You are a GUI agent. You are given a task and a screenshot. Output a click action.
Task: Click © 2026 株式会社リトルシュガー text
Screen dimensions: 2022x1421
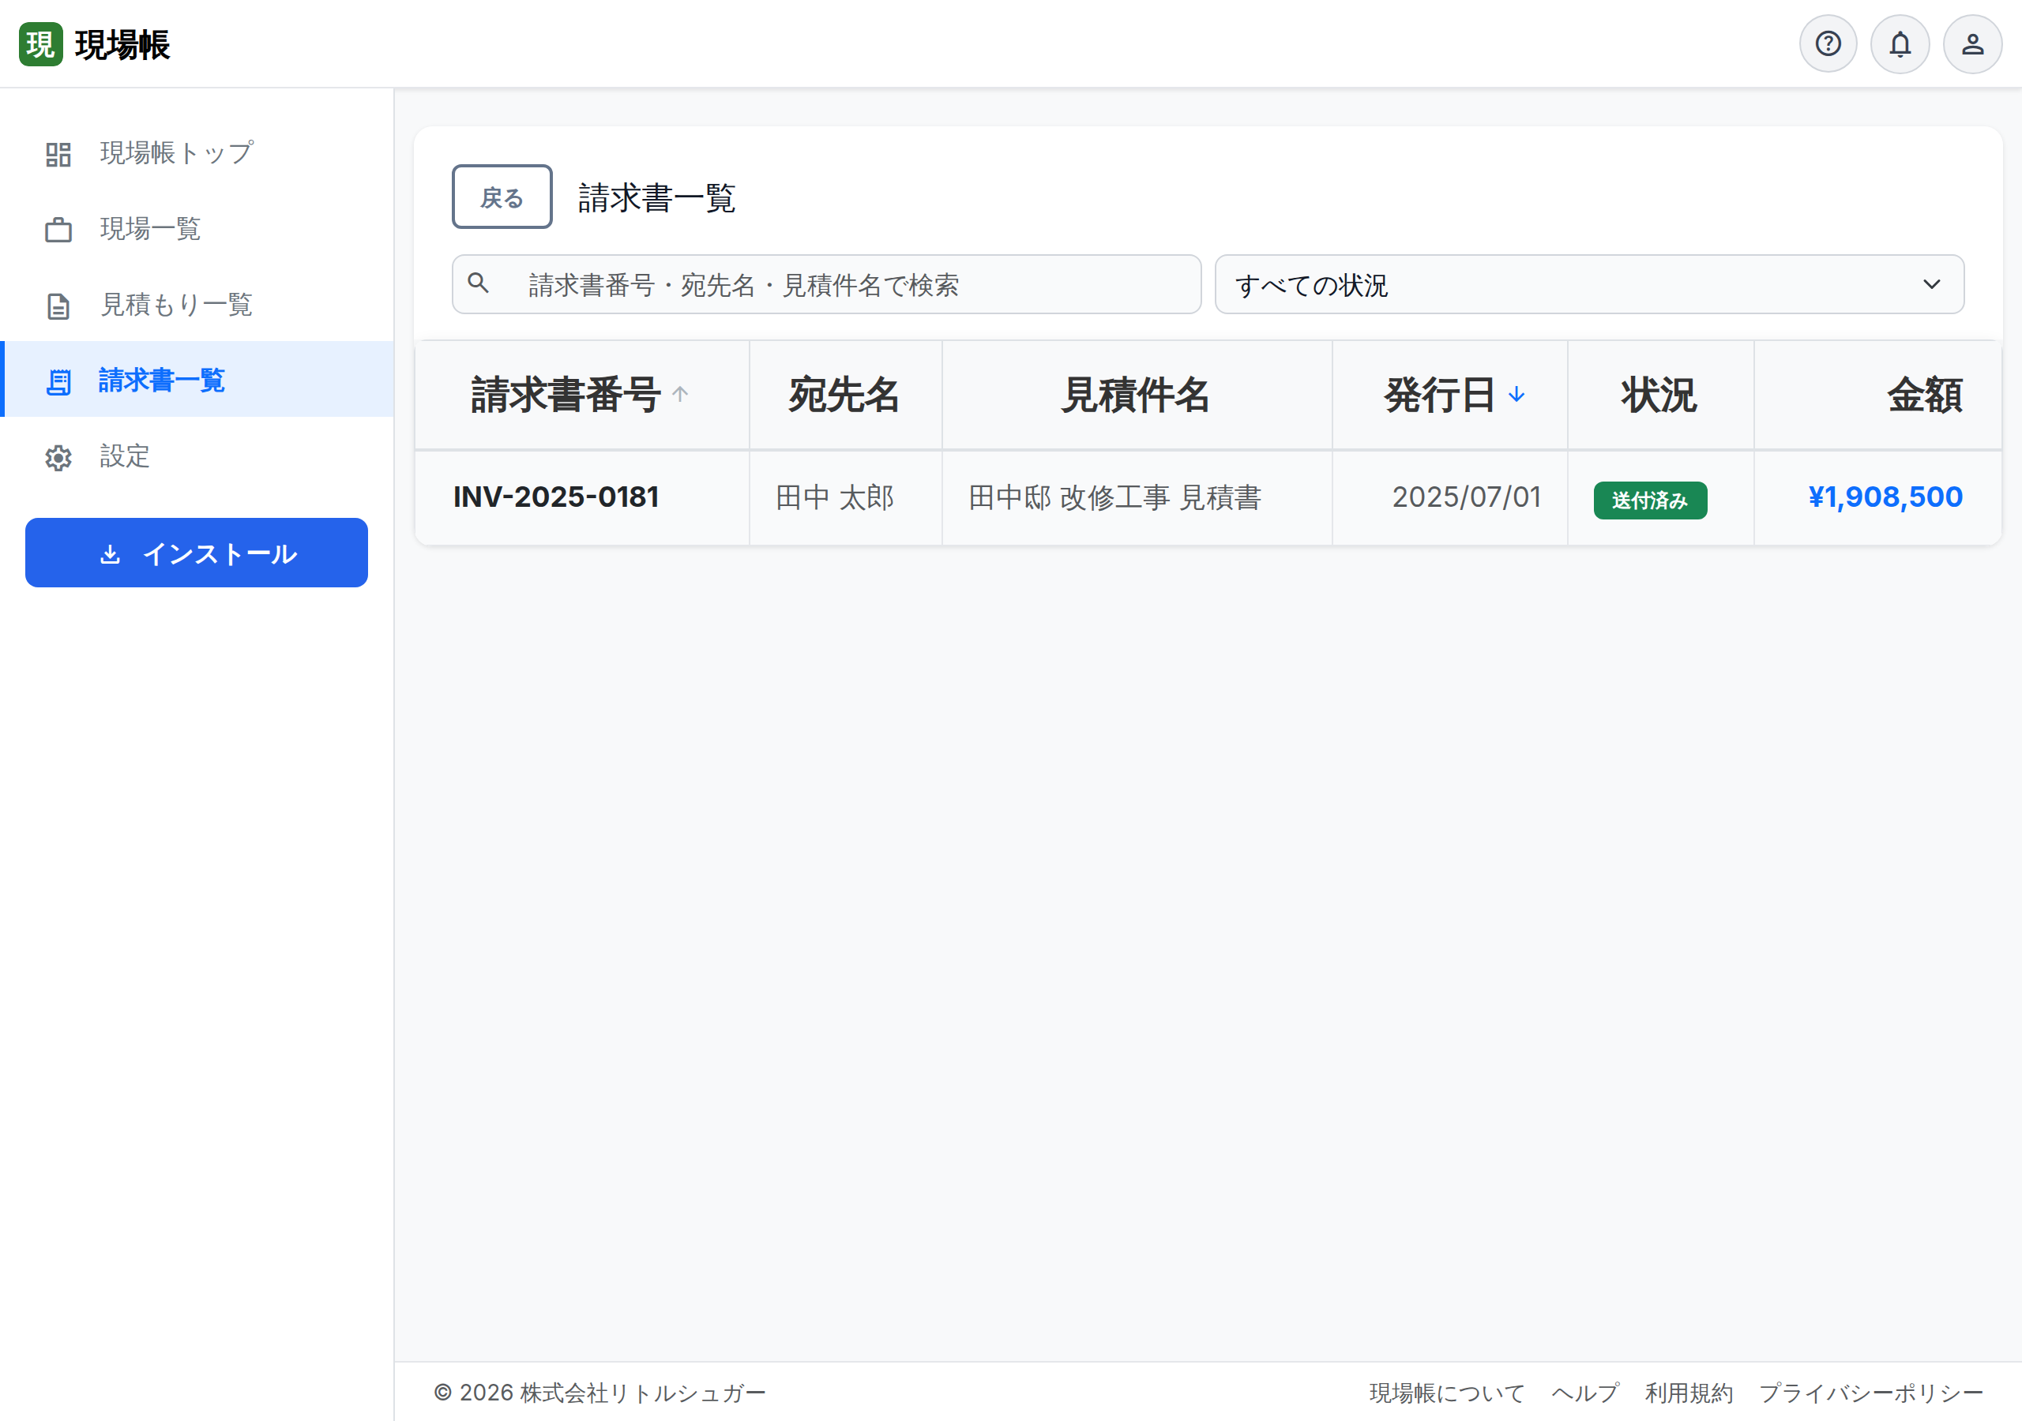tap(599, 1393)
